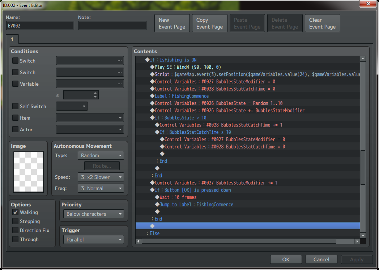
Task: Close the Event Editor window
Action: coord(368,4)
